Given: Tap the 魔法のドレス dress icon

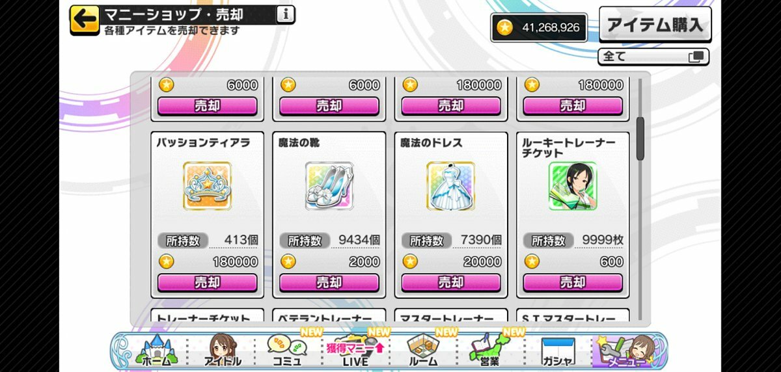Looking at the screenshot, I should click(x=450, y=186).
